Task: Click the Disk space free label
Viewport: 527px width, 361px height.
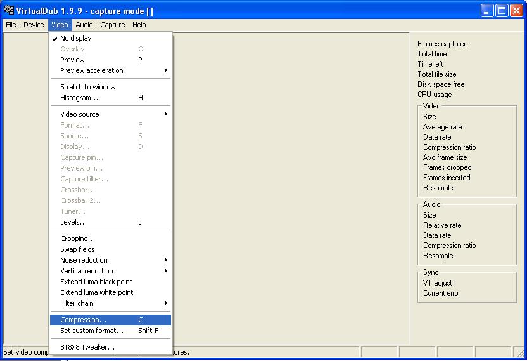Action: (x=441, y=84)
